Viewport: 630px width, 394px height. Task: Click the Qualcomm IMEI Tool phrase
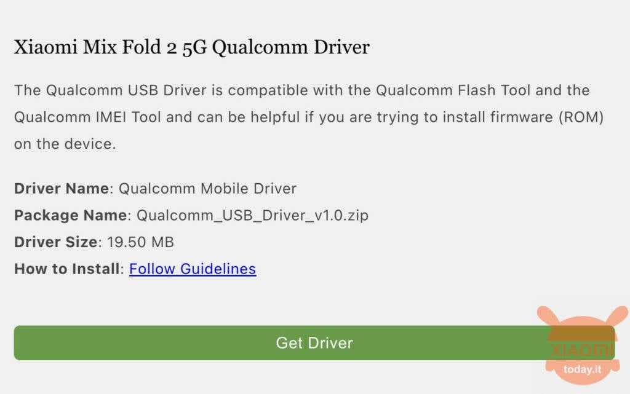point(88,117)
